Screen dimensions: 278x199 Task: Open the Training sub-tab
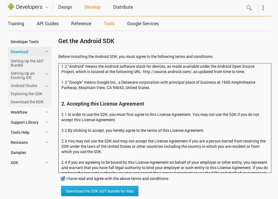pos(16,23)
